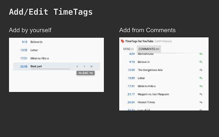Add the Honest Times comment tag

coord(201,102)
